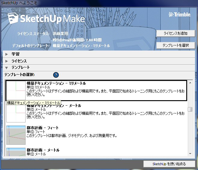Click the SketchUp Make logo icon
Image resolution: width=198 pixels, height=170 pixels.
pos(13,19)
